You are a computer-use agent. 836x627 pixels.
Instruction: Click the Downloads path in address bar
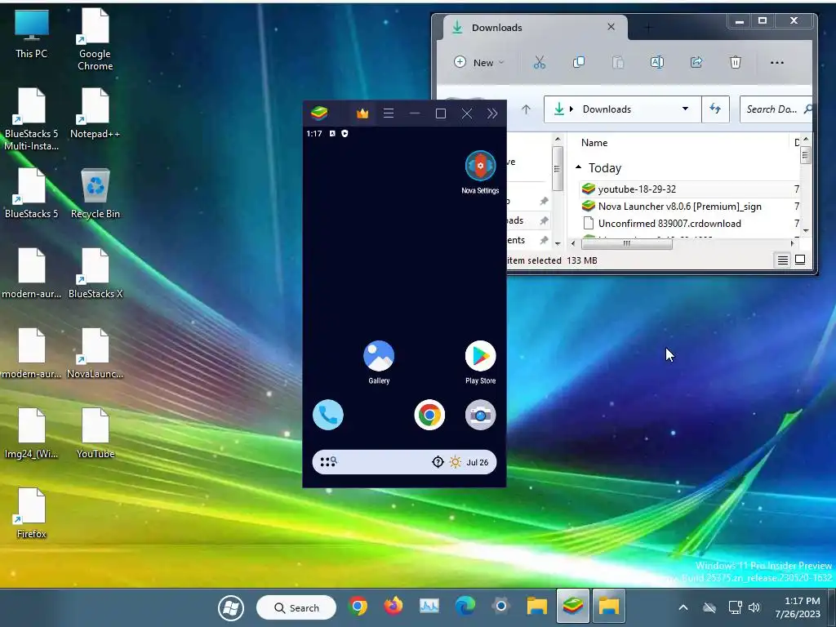[607, 109]
